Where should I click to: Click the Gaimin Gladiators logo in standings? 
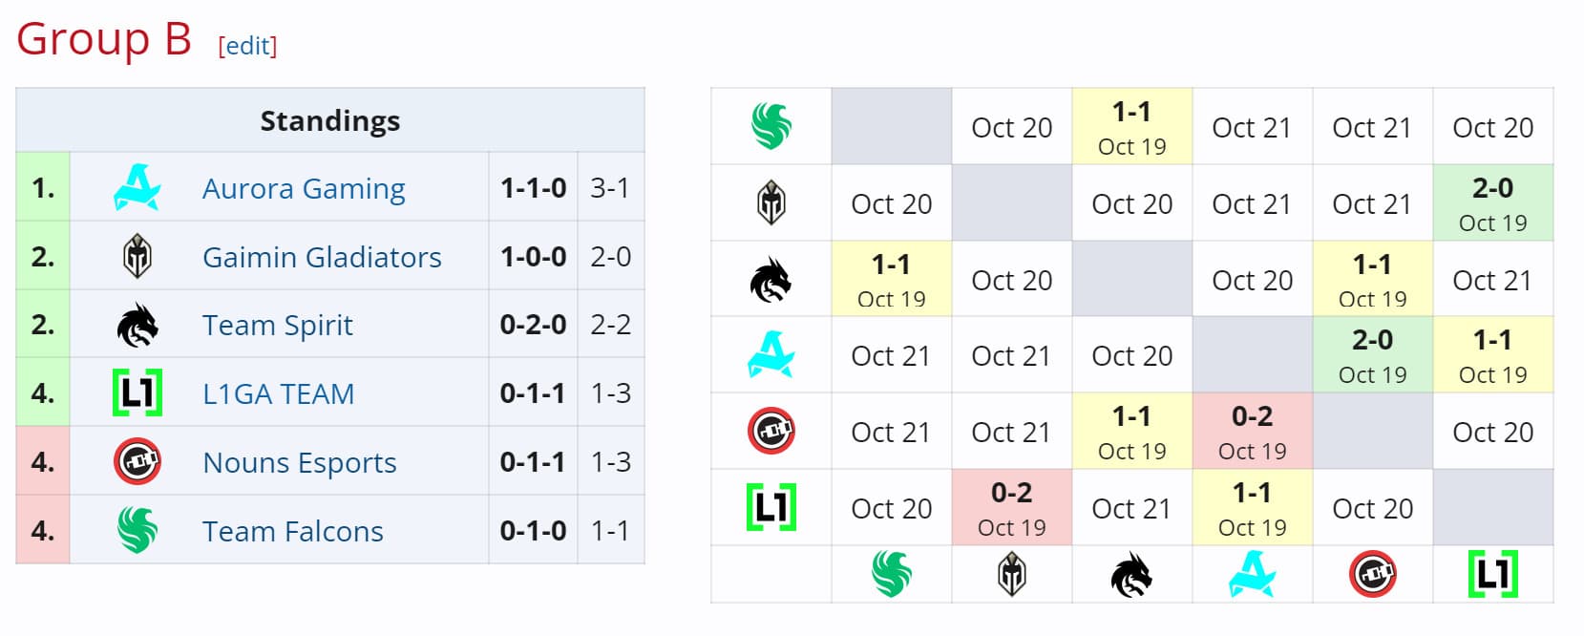(137, 256)
